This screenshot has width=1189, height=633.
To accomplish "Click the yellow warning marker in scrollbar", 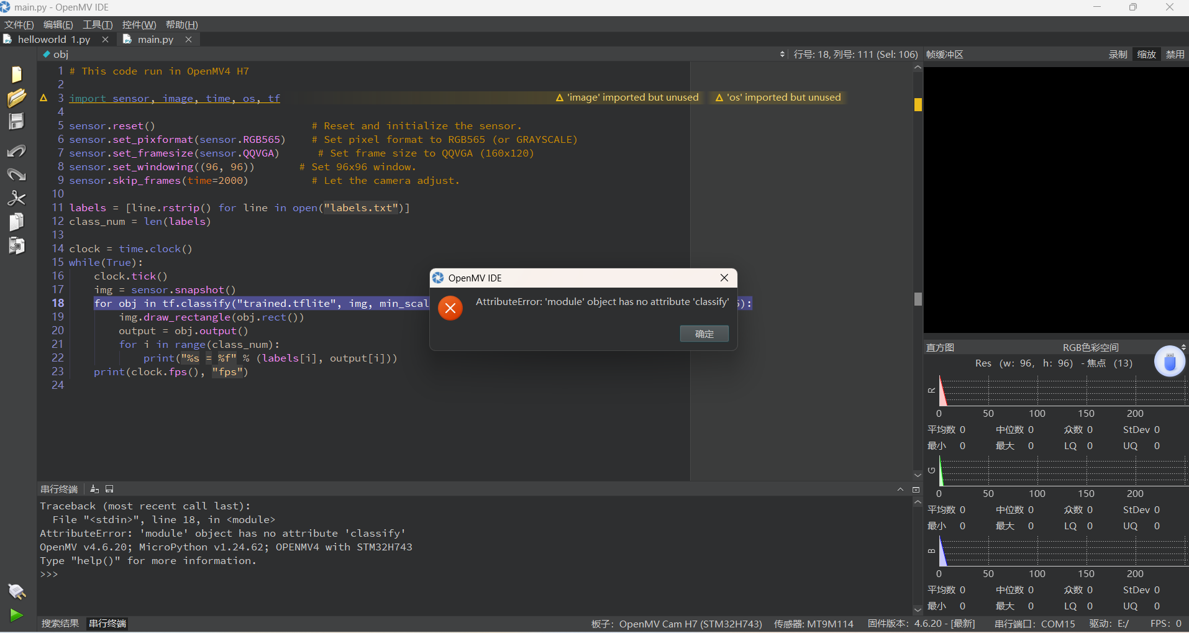I will [x=918, y=104].
